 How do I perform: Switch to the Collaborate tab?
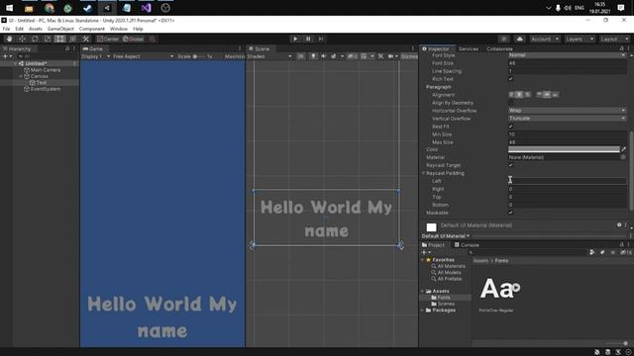coord(499,48)
